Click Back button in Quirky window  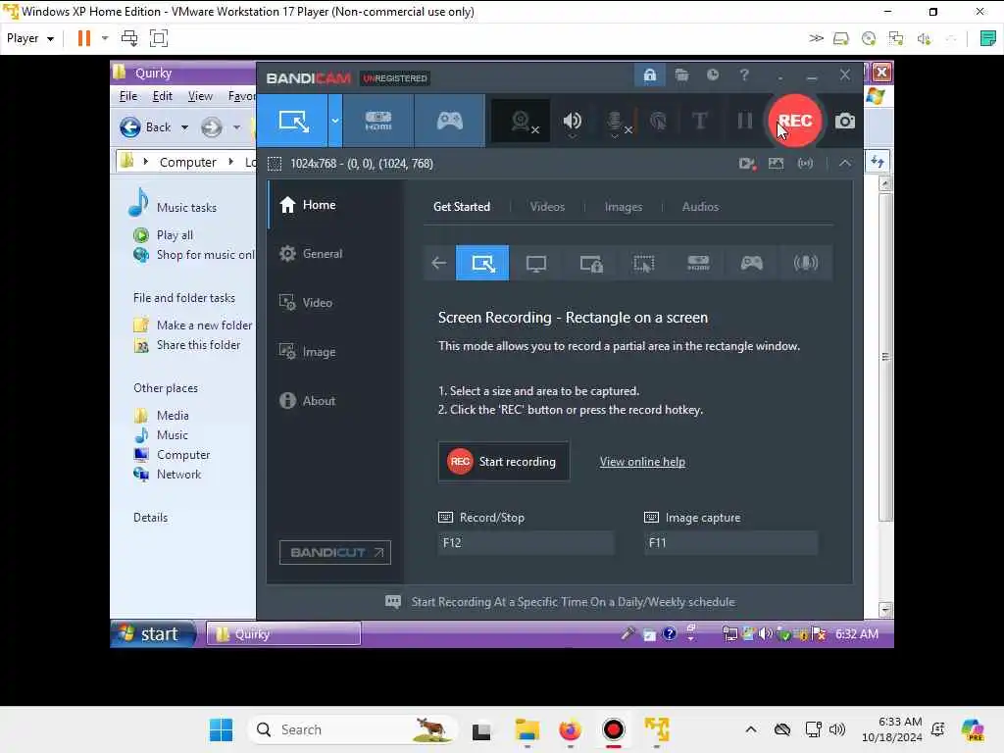pos(146,127)
